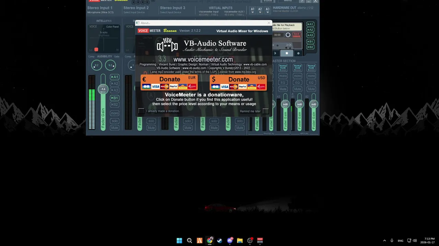This screenshot has height=246, width=439.
Task: Click the microphone icon in system tray
Action: tap(392, 241)
